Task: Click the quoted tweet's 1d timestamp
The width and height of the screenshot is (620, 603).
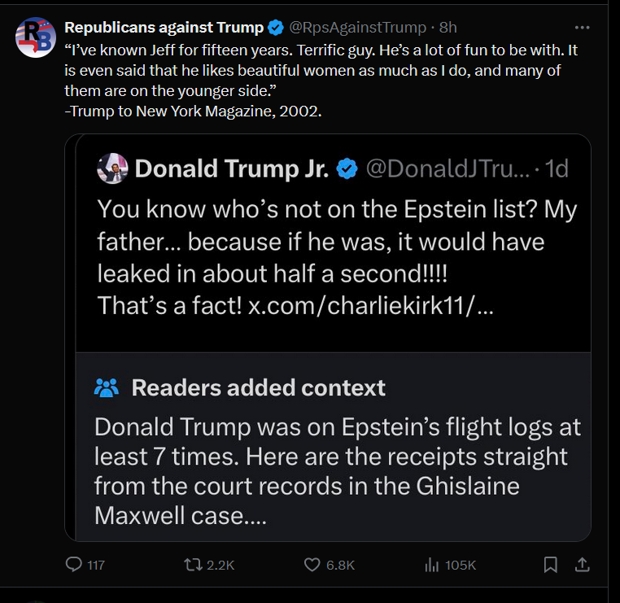Action: [557, 168]
